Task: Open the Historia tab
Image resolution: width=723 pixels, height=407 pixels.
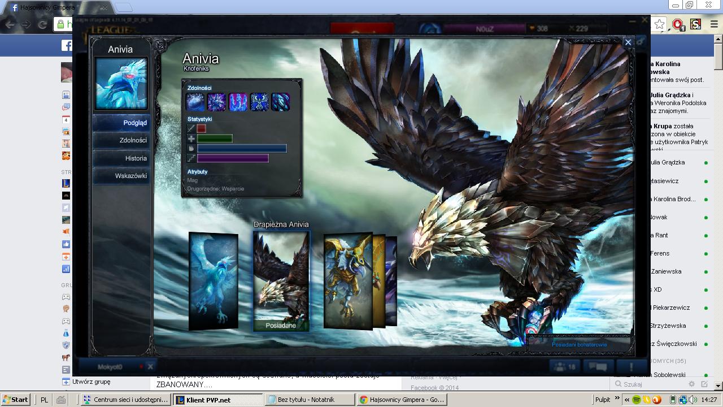Action: coord(121,158)
